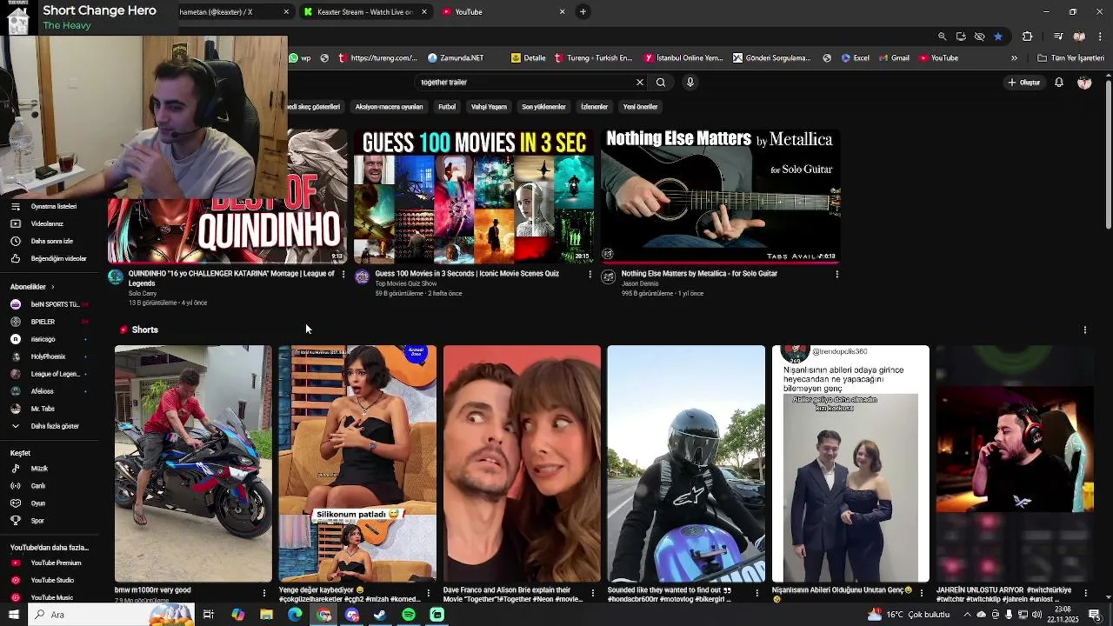Open Steam from the taskbar
1113x626 pixels.
380,615
